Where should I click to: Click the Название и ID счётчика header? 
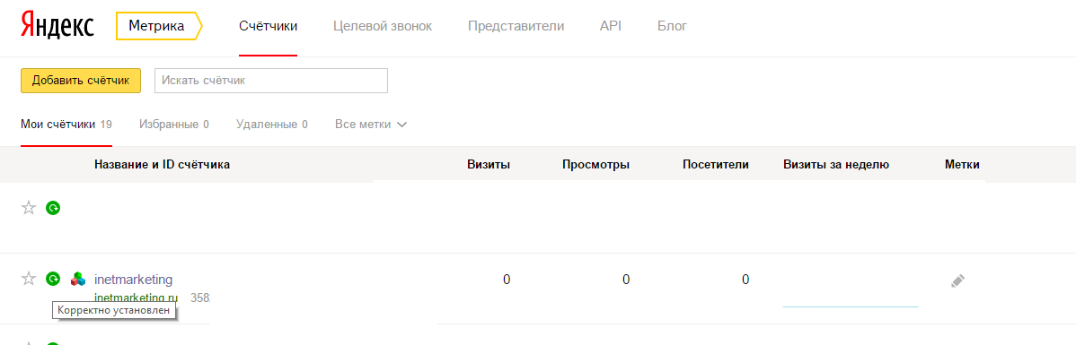pyautogui.click(x=162, y=164)
